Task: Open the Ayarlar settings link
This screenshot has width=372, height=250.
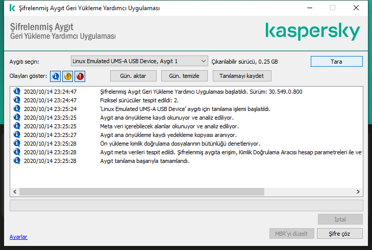Action: pyautogui.click(x=18, y=237)
